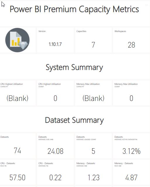The width and height of the screenshot is (150, 187).
Task: Open the more options ellipsis on the title tile
Action: coord(146,5)
